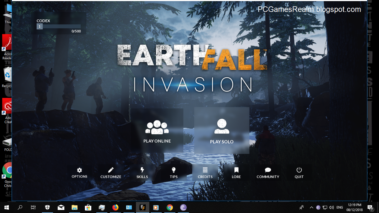Launch Google Chrome from the taskbar
This screenshot has height=213, width=379.
coord(170,207)
